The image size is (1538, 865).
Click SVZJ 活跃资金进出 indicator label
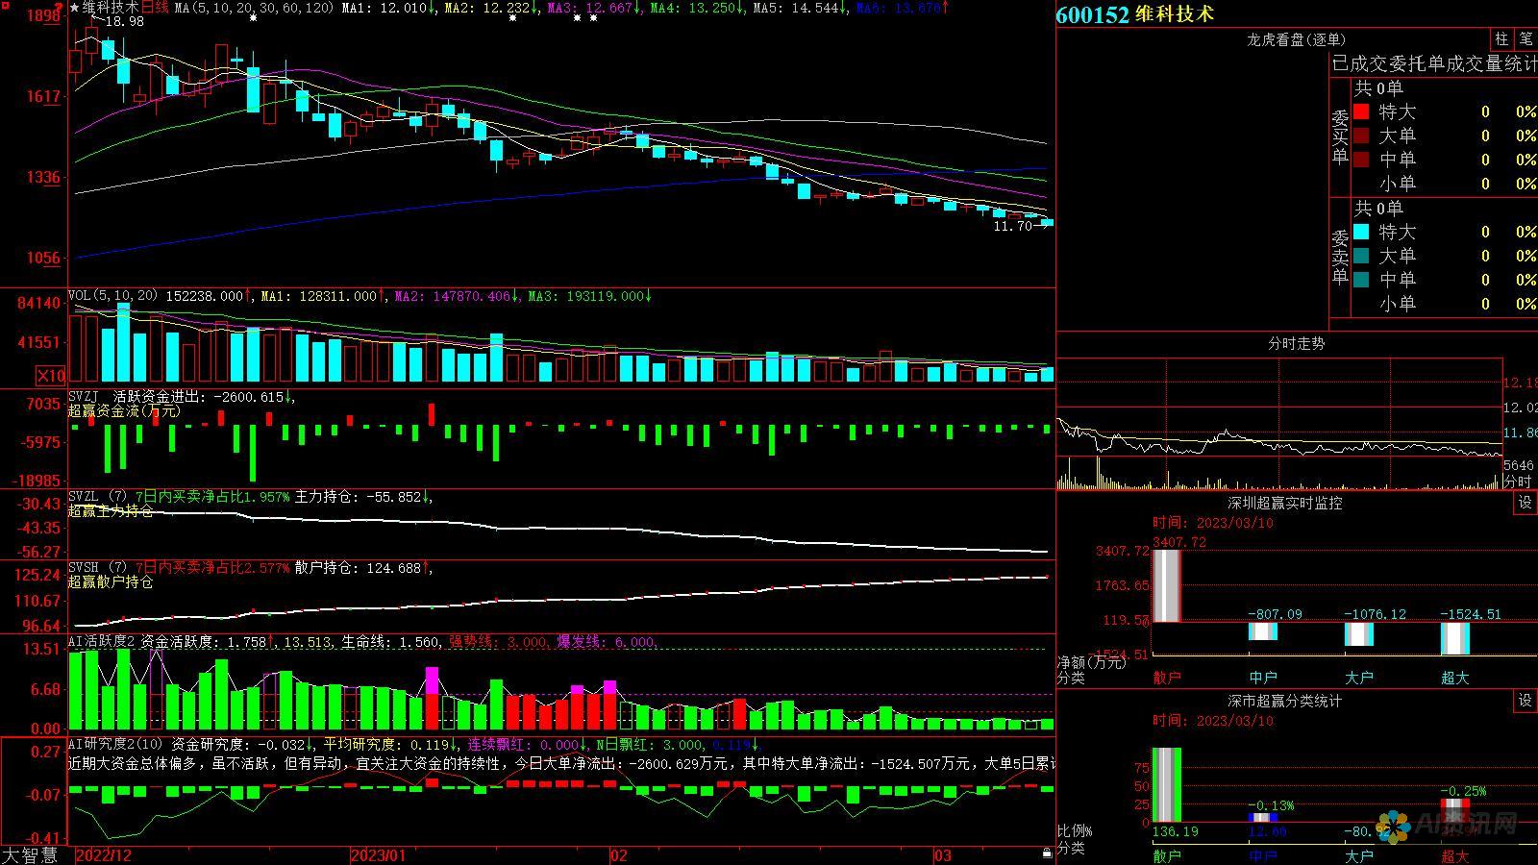pyautogui.click(x=136, y=396)
